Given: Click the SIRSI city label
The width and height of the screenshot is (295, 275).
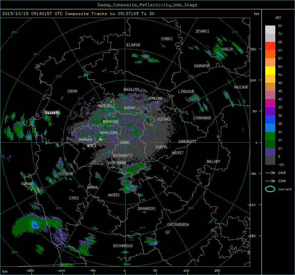Looking at the screenshot, I should [x=74, y=198].
